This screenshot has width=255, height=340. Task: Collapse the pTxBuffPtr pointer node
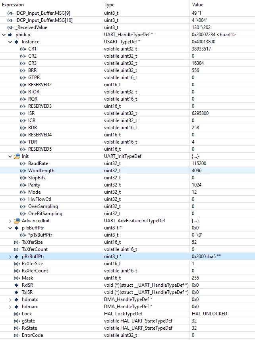pos(10,228)
